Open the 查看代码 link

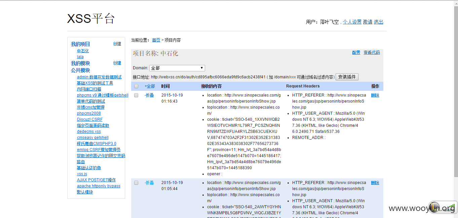372,52
